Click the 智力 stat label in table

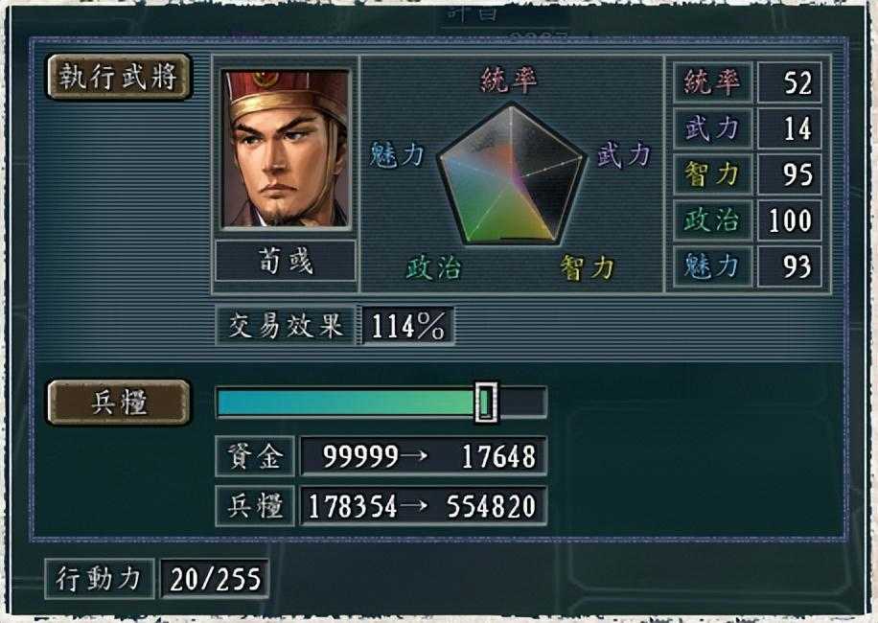712,174
